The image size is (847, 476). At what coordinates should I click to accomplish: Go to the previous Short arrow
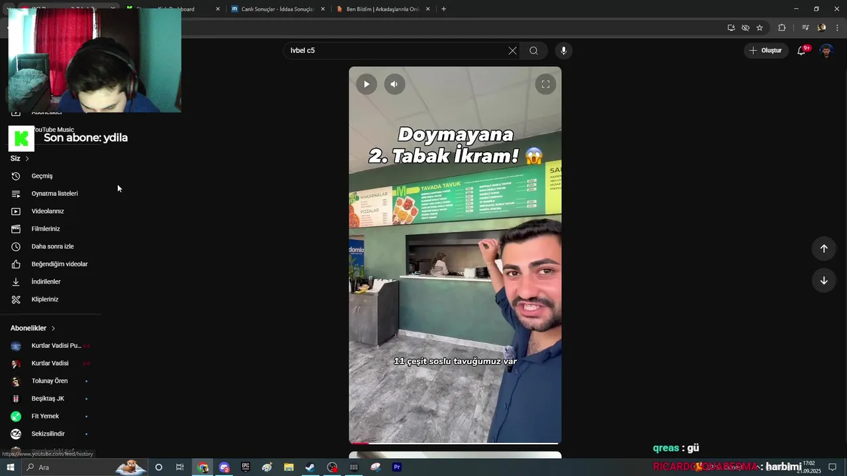(824, 249)
